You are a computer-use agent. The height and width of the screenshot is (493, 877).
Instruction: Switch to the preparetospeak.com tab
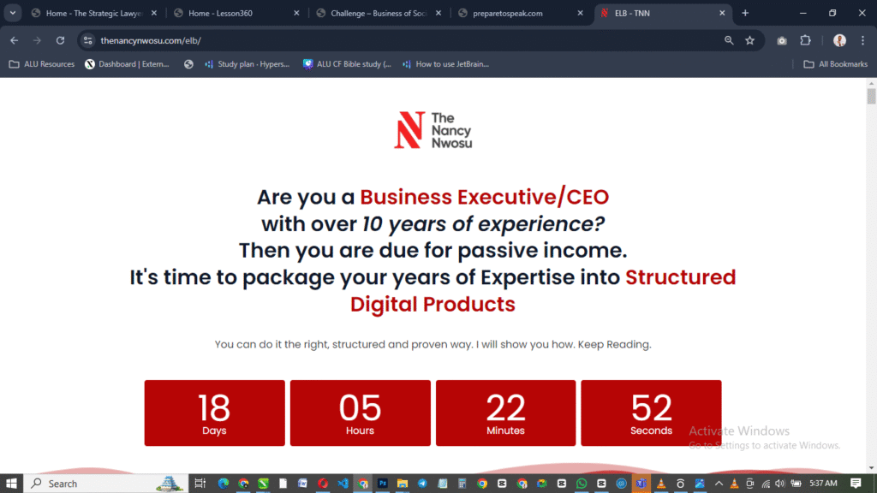click(x=518, y=13)
